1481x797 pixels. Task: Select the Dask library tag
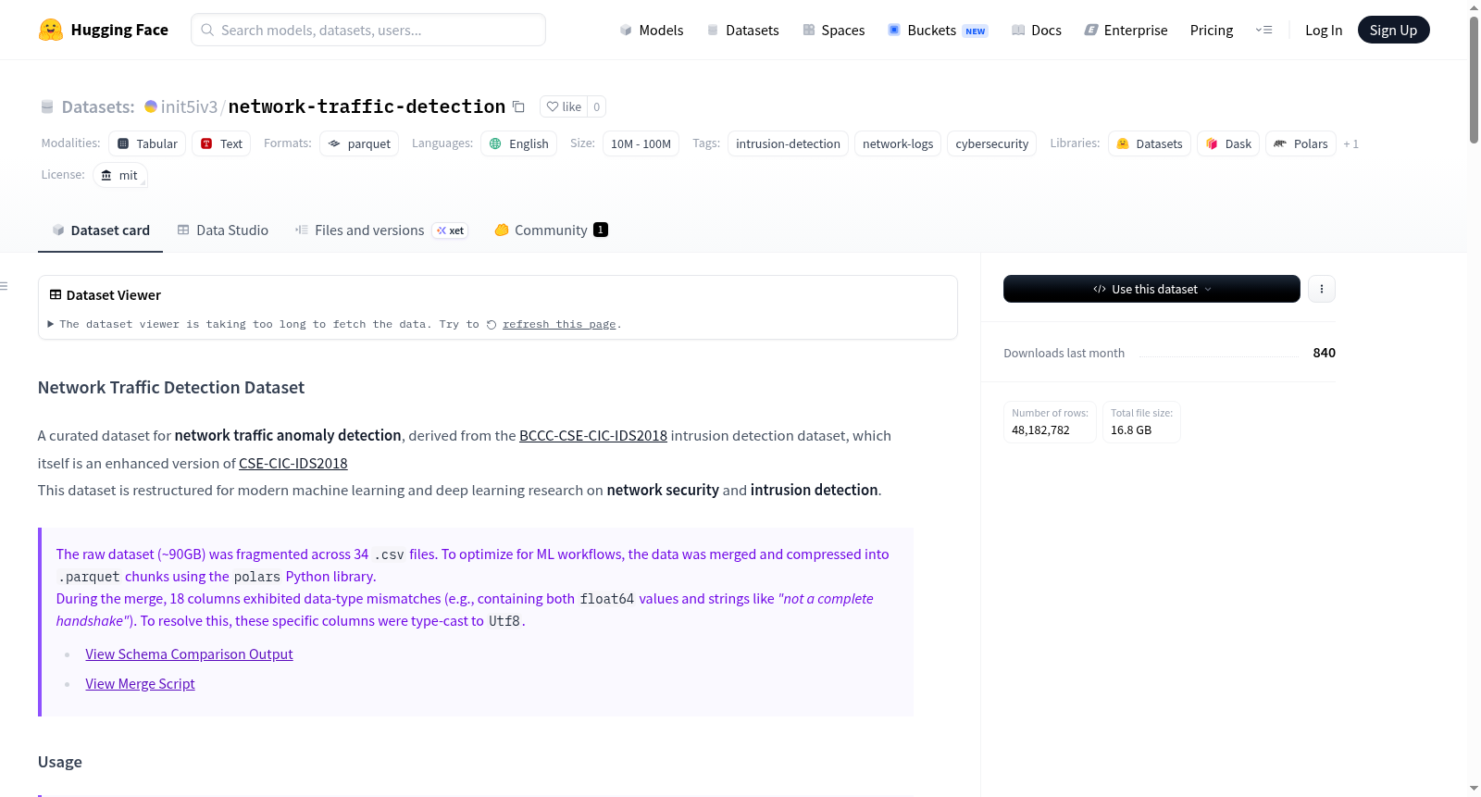tap(1228, 143)
